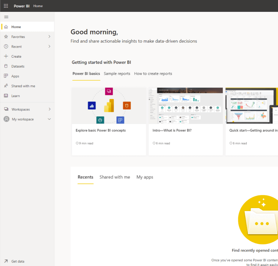Open Favorites using its star icon

6,36
